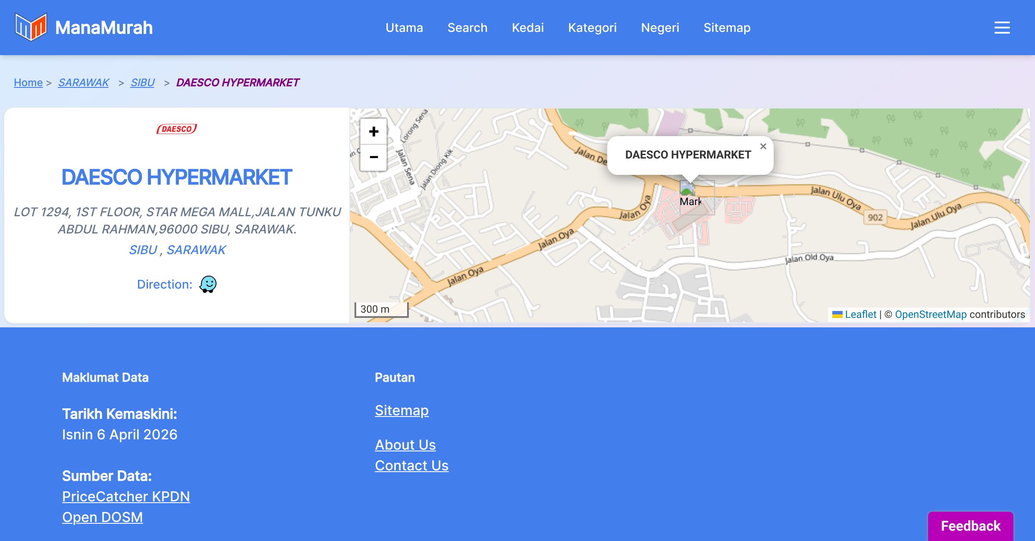Click SIBU breadcrumb link

click(x=142, y=82)
